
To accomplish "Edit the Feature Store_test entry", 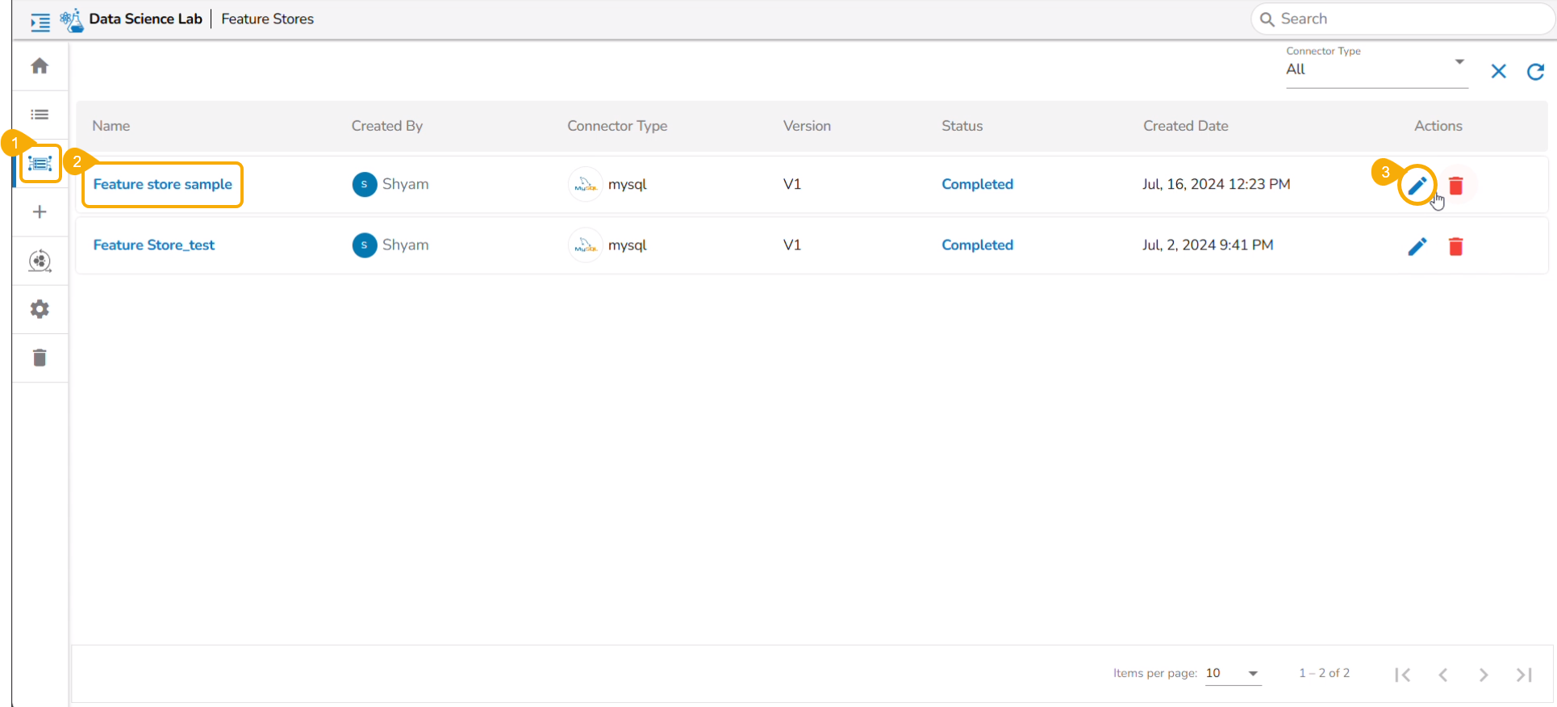I will [1417, 246].
